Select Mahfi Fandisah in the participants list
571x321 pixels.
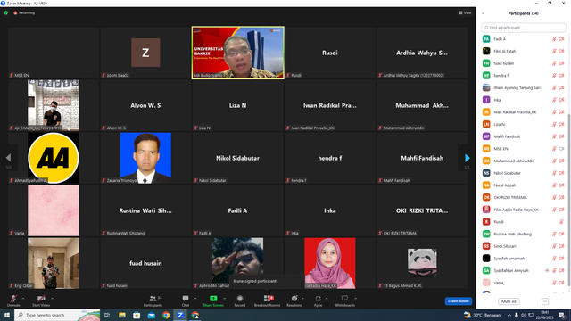tap(524, 136)
